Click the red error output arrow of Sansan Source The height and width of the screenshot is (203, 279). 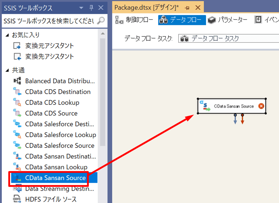[x=242, y=119]
